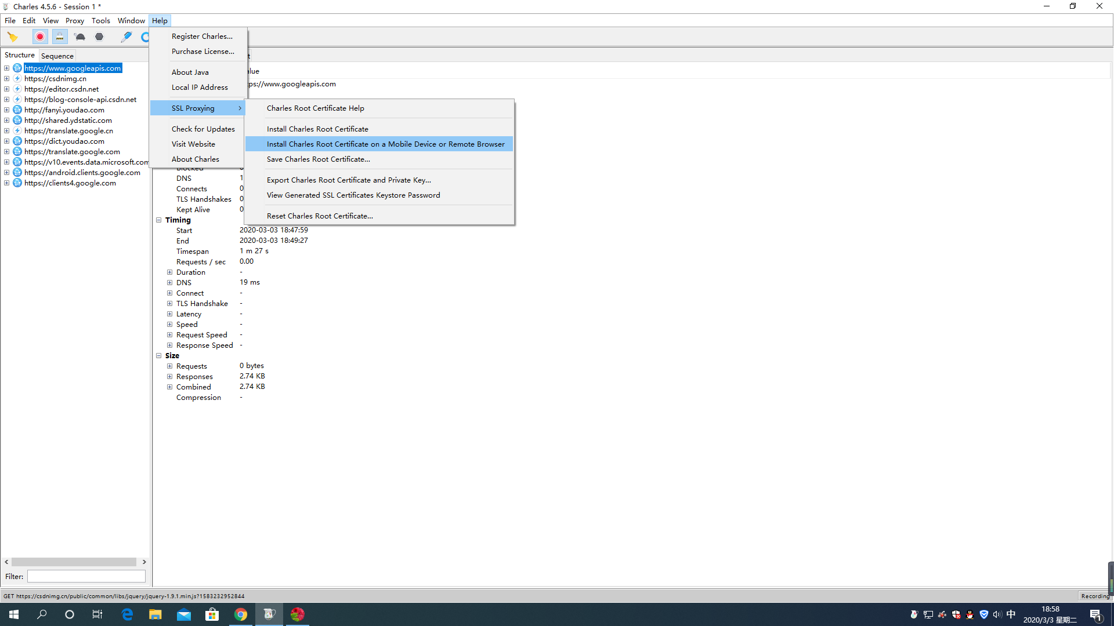
Task: Toggle the red Recording button
Action: [x=40, y=37]
